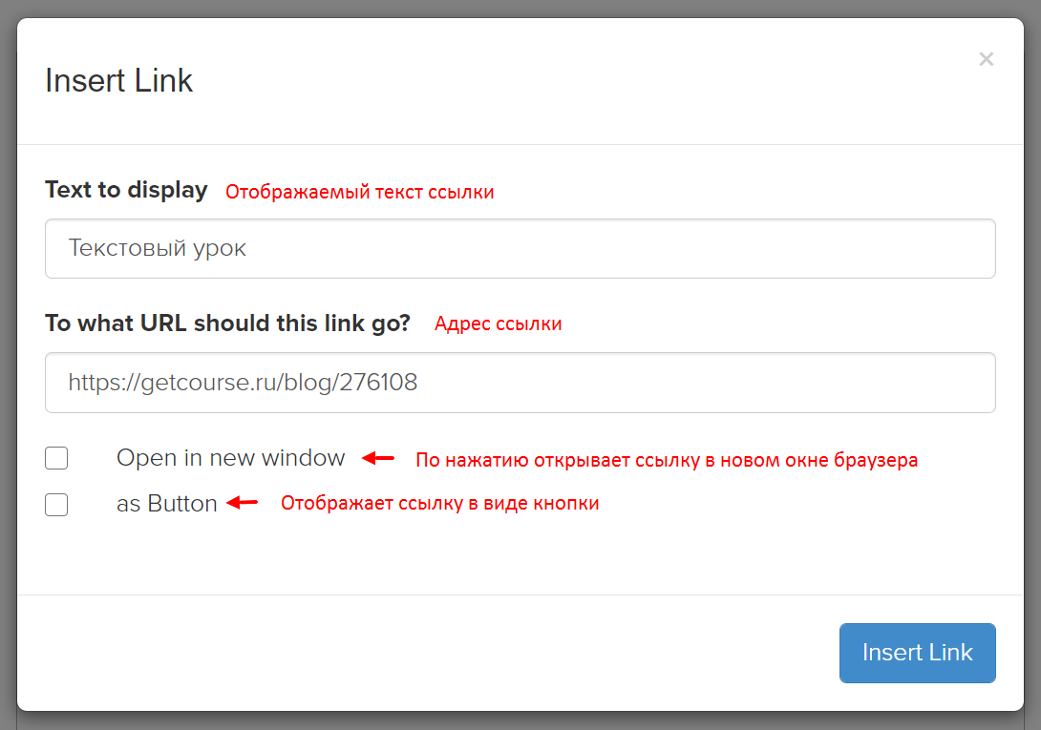Click the red note "Отображает ссылку в виде кнопки"

coord(439,503)
